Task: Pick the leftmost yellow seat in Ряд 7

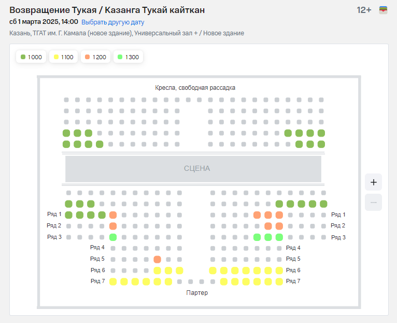Action: (x=113, y=281)
